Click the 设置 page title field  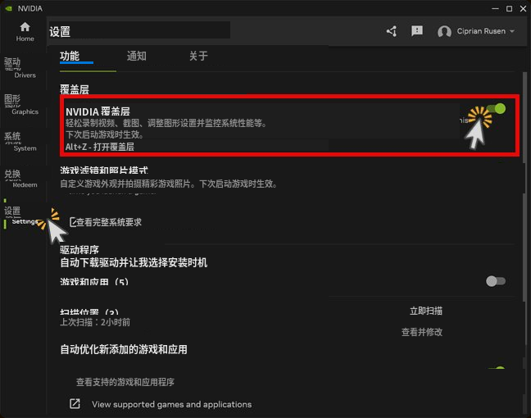coord(139,30)
